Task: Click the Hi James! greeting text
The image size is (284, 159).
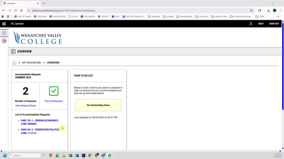Action: (17, 24)
